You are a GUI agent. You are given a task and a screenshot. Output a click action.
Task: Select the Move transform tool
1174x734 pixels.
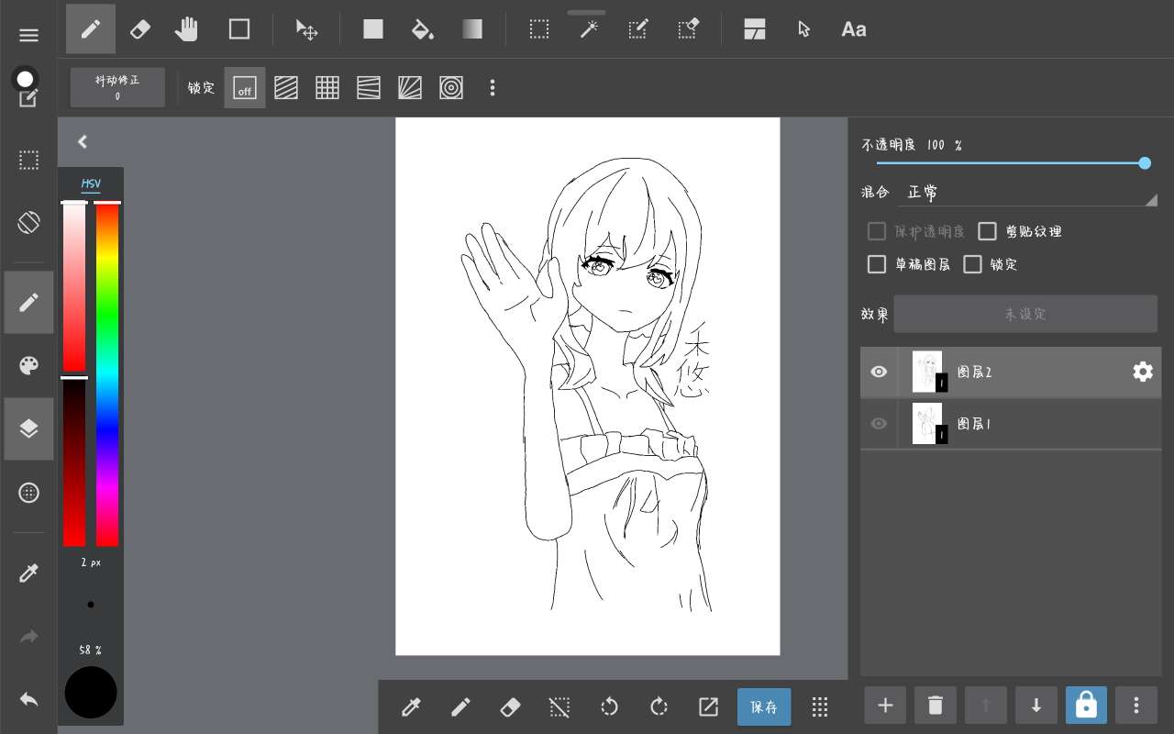[x=305, y=29]
